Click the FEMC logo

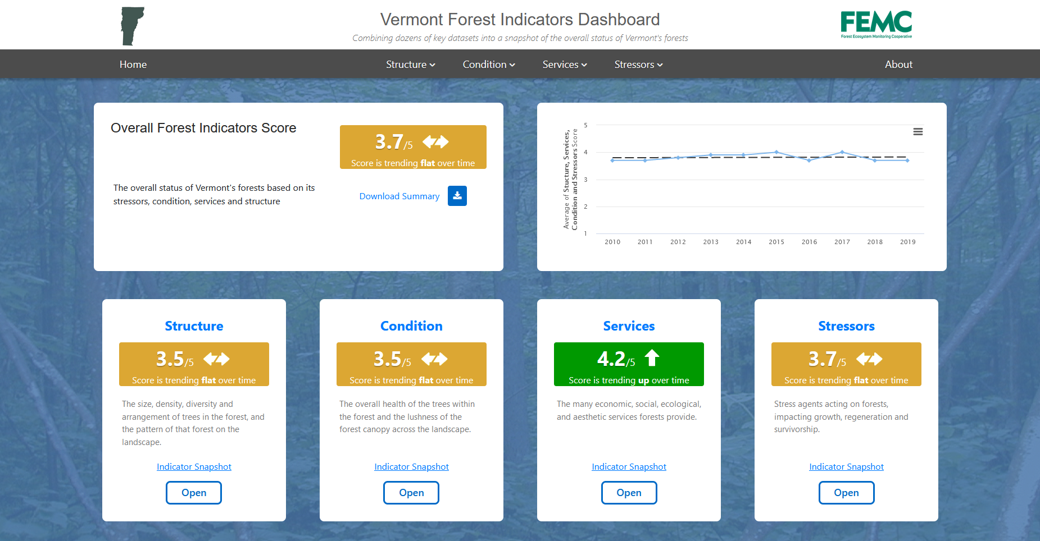coord(875,24)
